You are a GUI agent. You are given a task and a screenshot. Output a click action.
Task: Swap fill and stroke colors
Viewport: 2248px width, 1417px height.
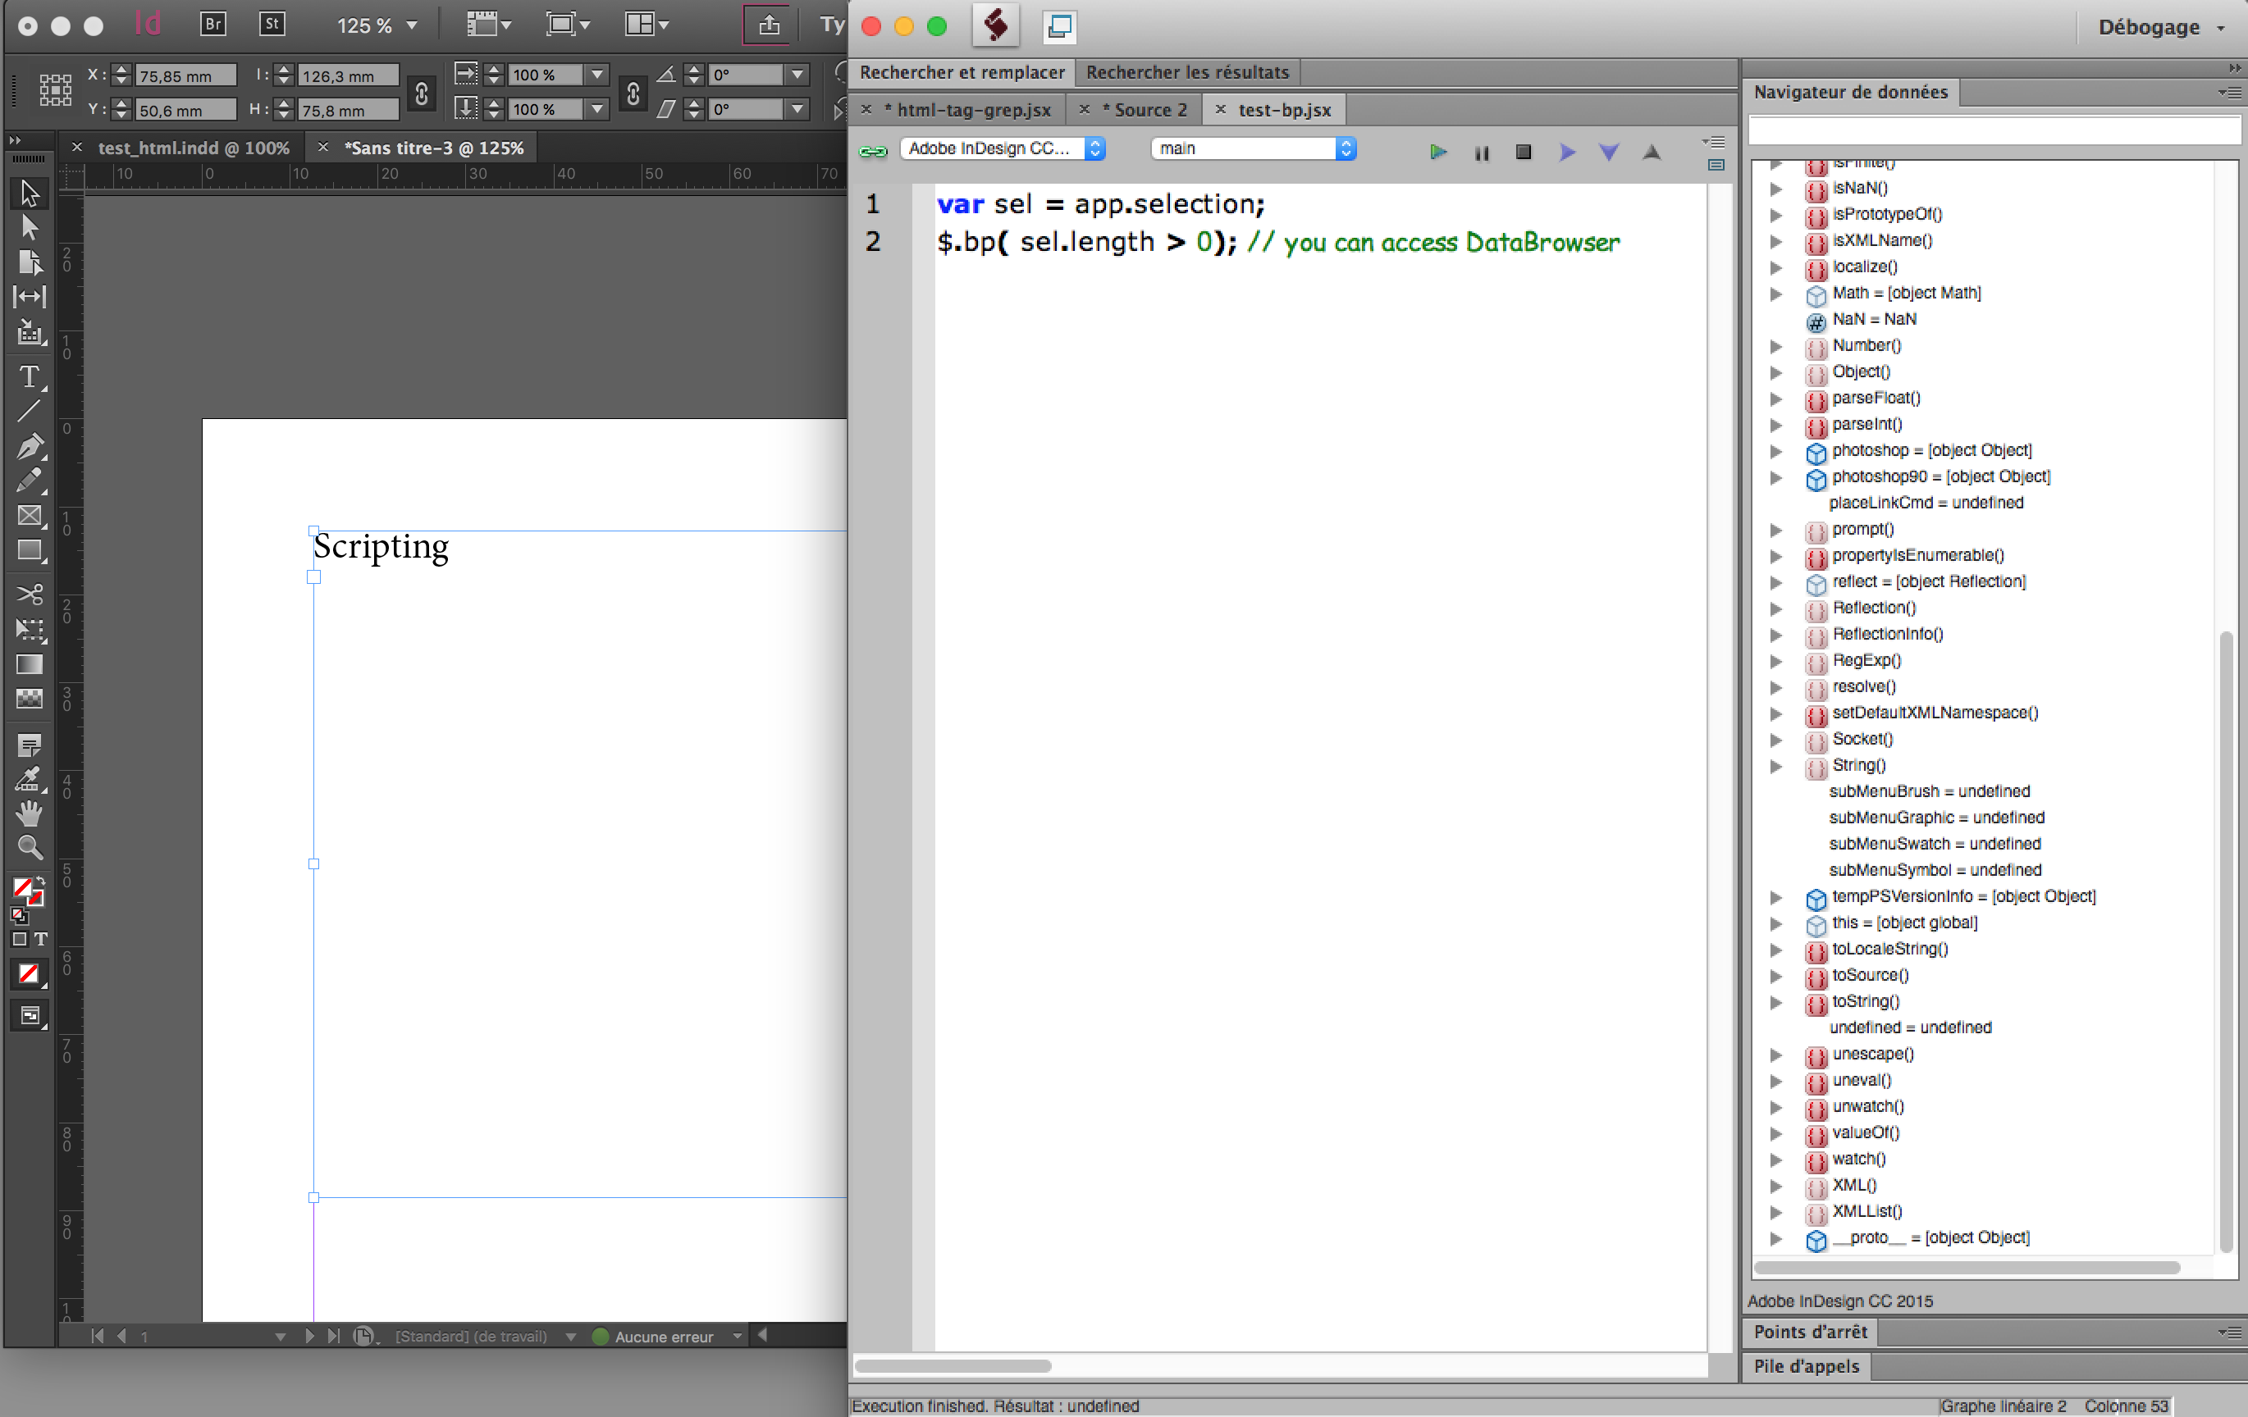click(40, 880)
